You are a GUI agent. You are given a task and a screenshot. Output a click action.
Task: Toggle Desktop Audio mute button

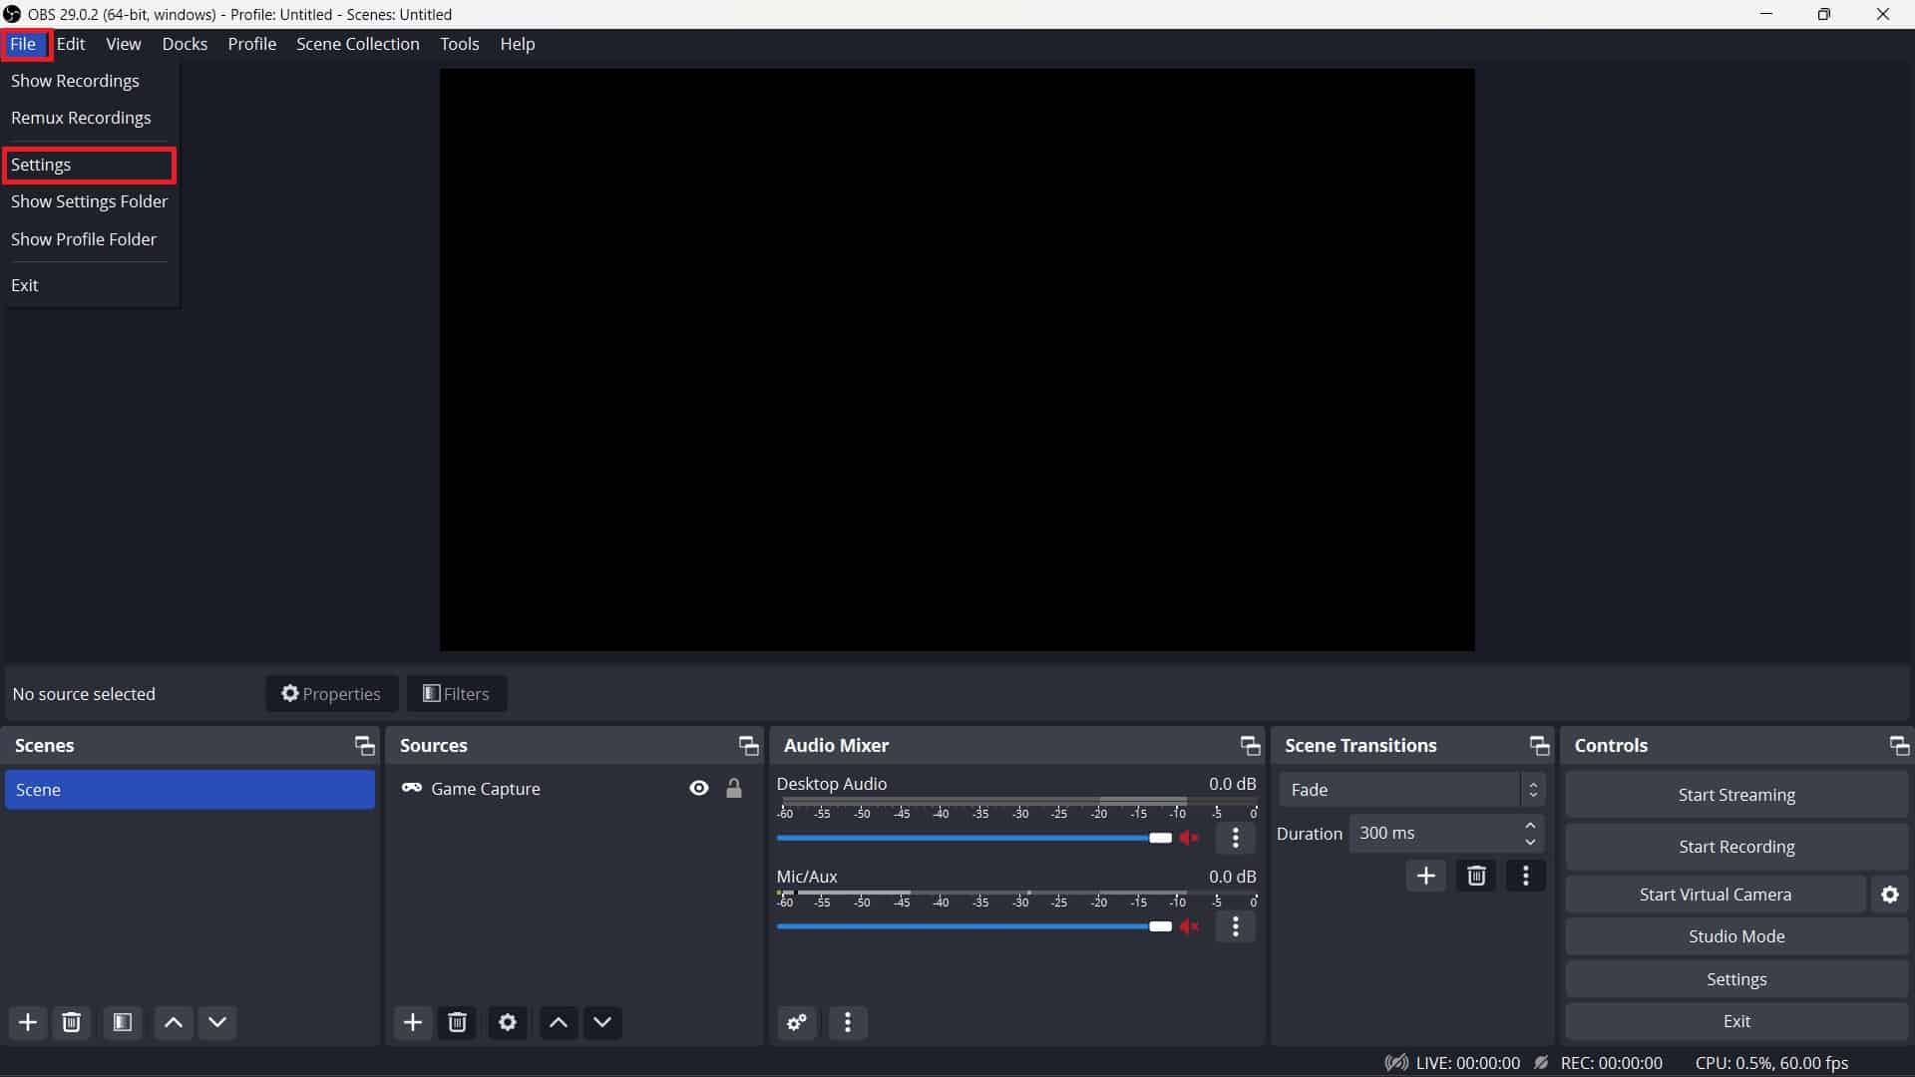pos(1188,837)
